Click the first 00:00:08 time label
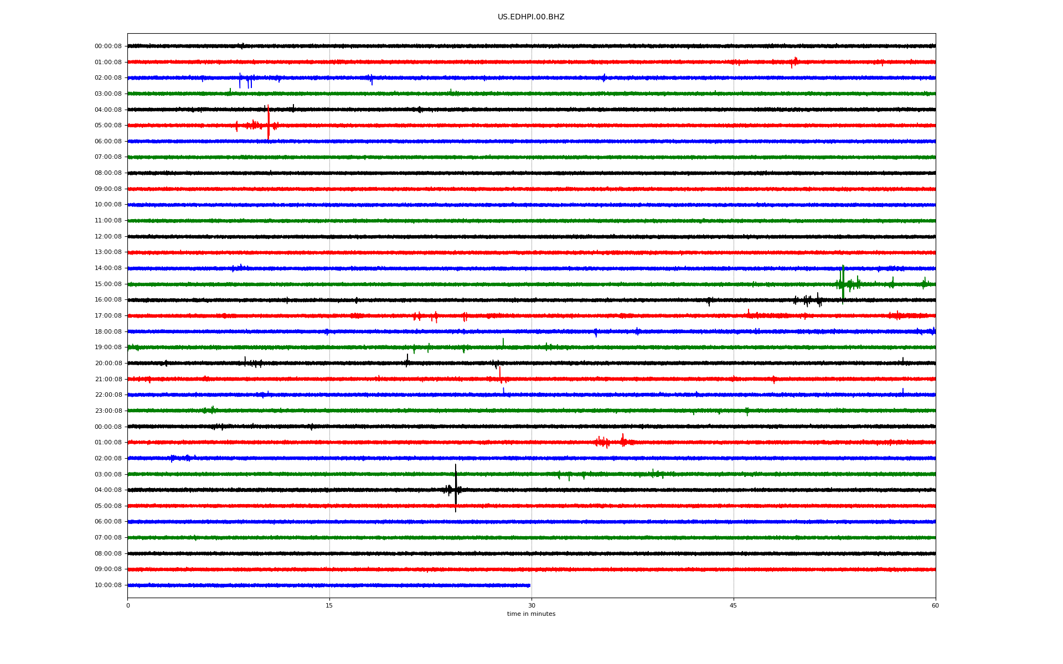Image resolution: width=1063 pixels, height=664 pixels. [x=108, y=46]
